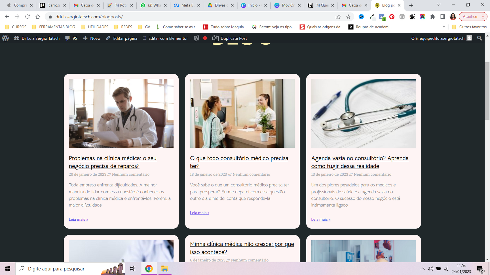This screenshot has height=275, width=490.
Task: Open the tab search dropdown arrow
Action: [439, 5]
